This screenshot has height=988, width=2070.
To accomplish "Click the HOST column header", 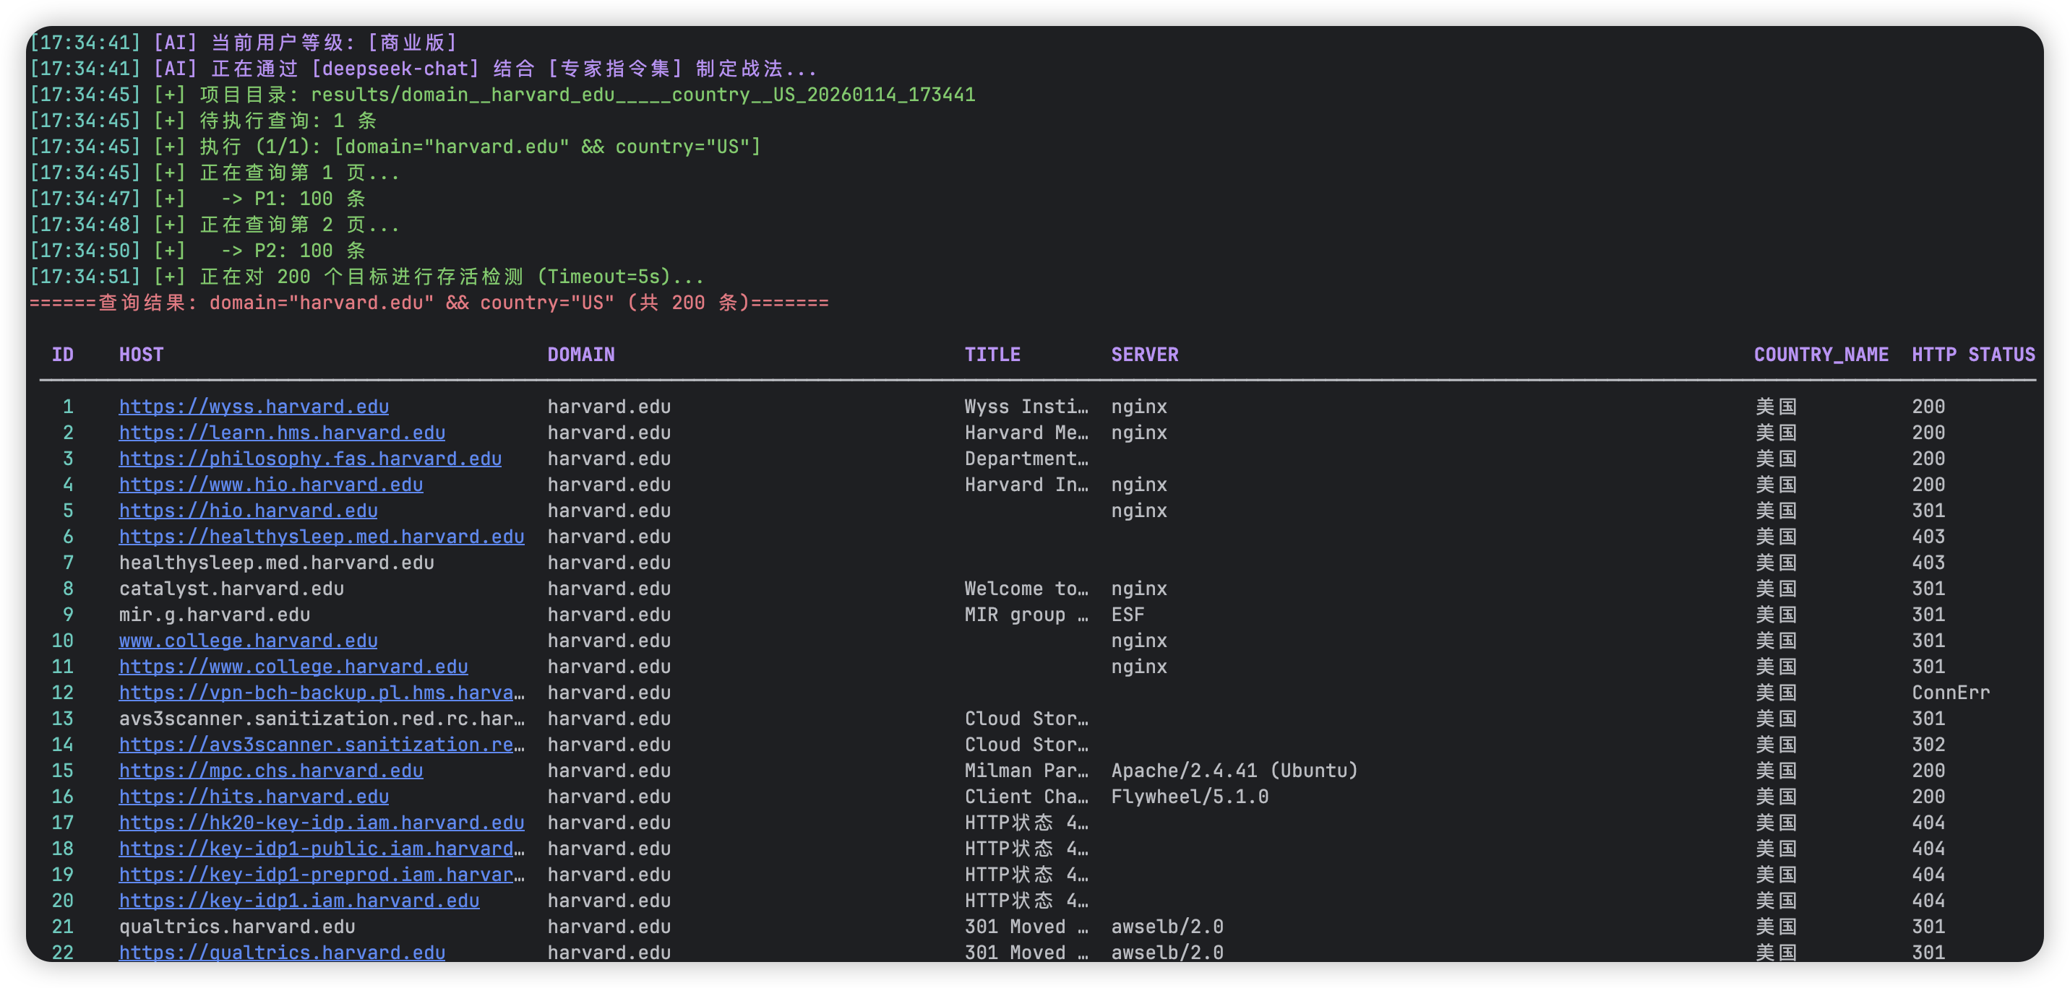I will (x=142, y=354).
